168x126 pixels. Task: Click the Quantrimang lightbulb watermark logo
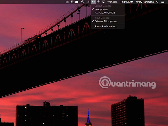click(104, 82)
